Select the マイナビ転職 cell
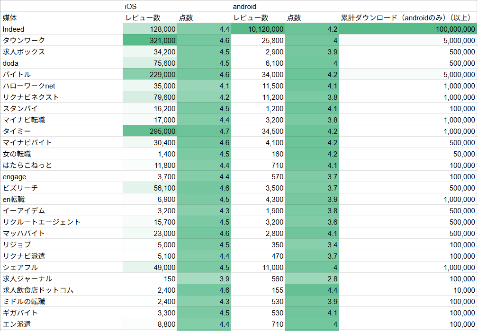478x331 pixels. click(61, 120)
